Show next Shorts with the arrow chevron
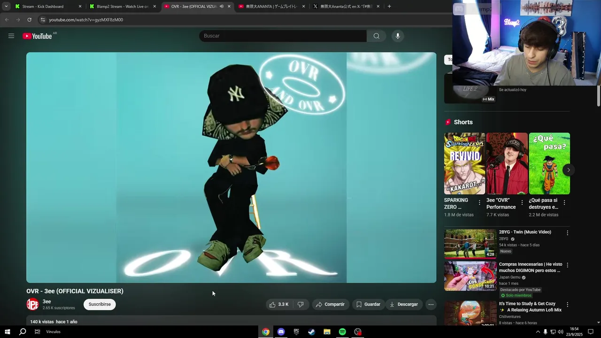Screen dimensions: 601x338 pyautogui.click(x=568, y=170)
